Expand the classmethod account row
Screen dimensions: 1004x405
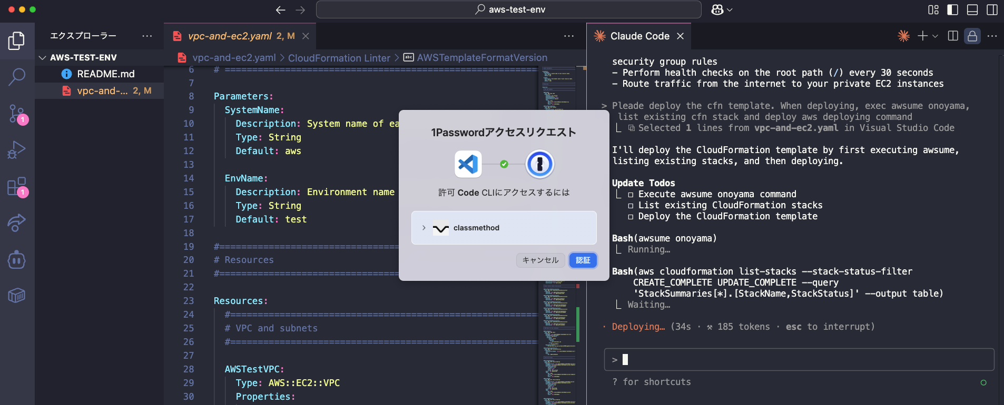[424, 228]
